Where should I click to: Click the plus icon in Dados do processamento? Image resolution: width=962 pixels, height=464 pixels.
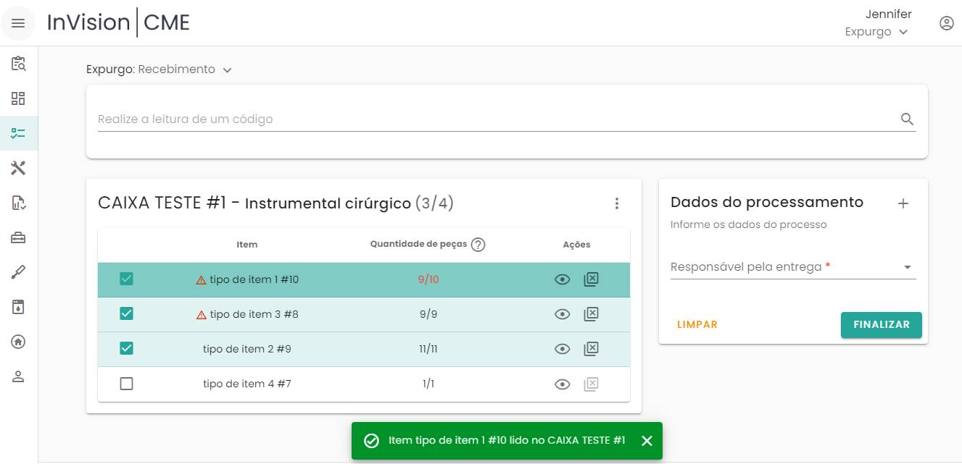click(x=903, y=203)
